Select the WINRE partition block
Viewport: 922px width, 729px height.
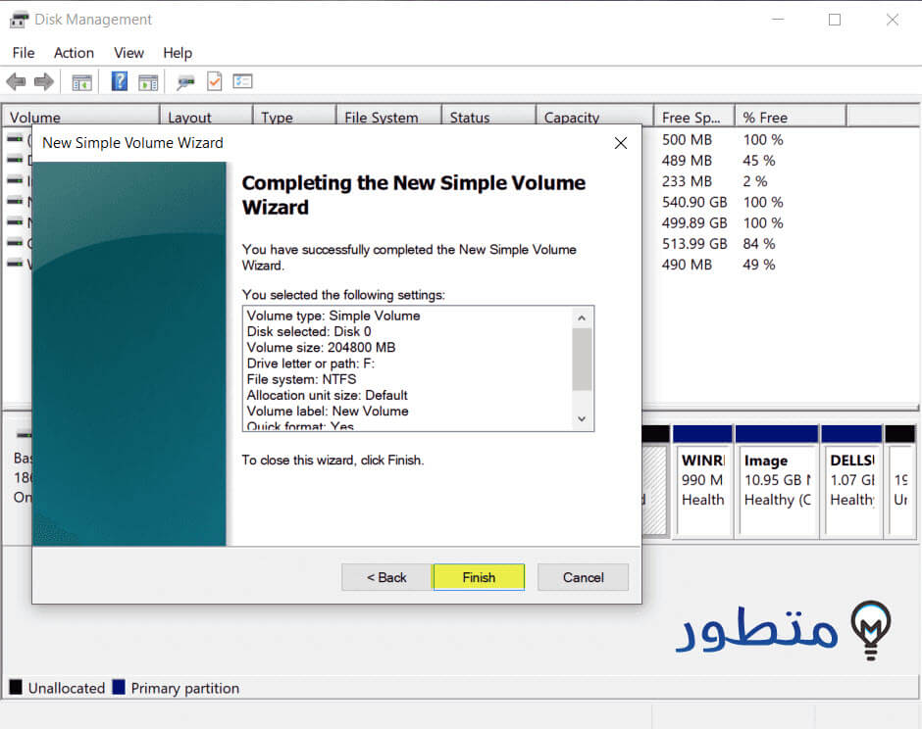(x=702, y=480)
